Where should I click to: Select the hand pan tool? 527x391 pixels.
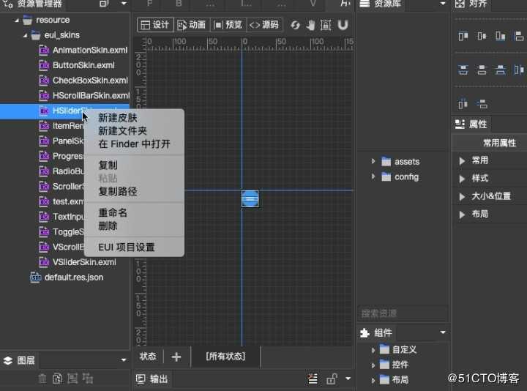click(310, 25)
